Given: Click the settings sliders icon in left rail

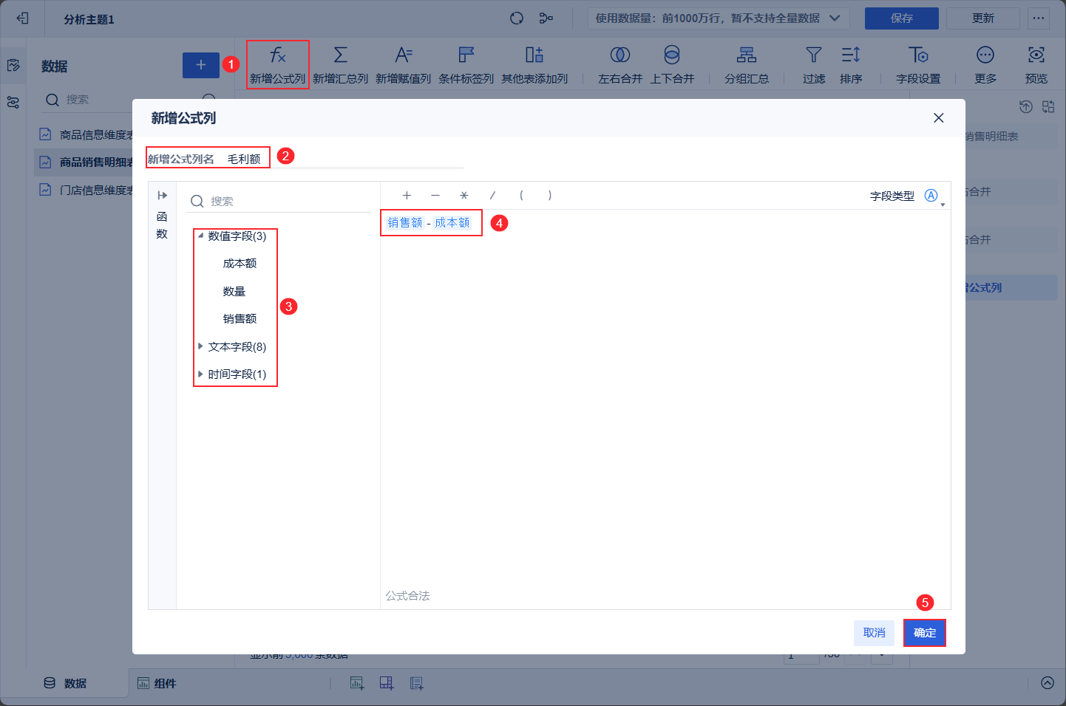Looking at the screenshot, I should coord(13,103).
